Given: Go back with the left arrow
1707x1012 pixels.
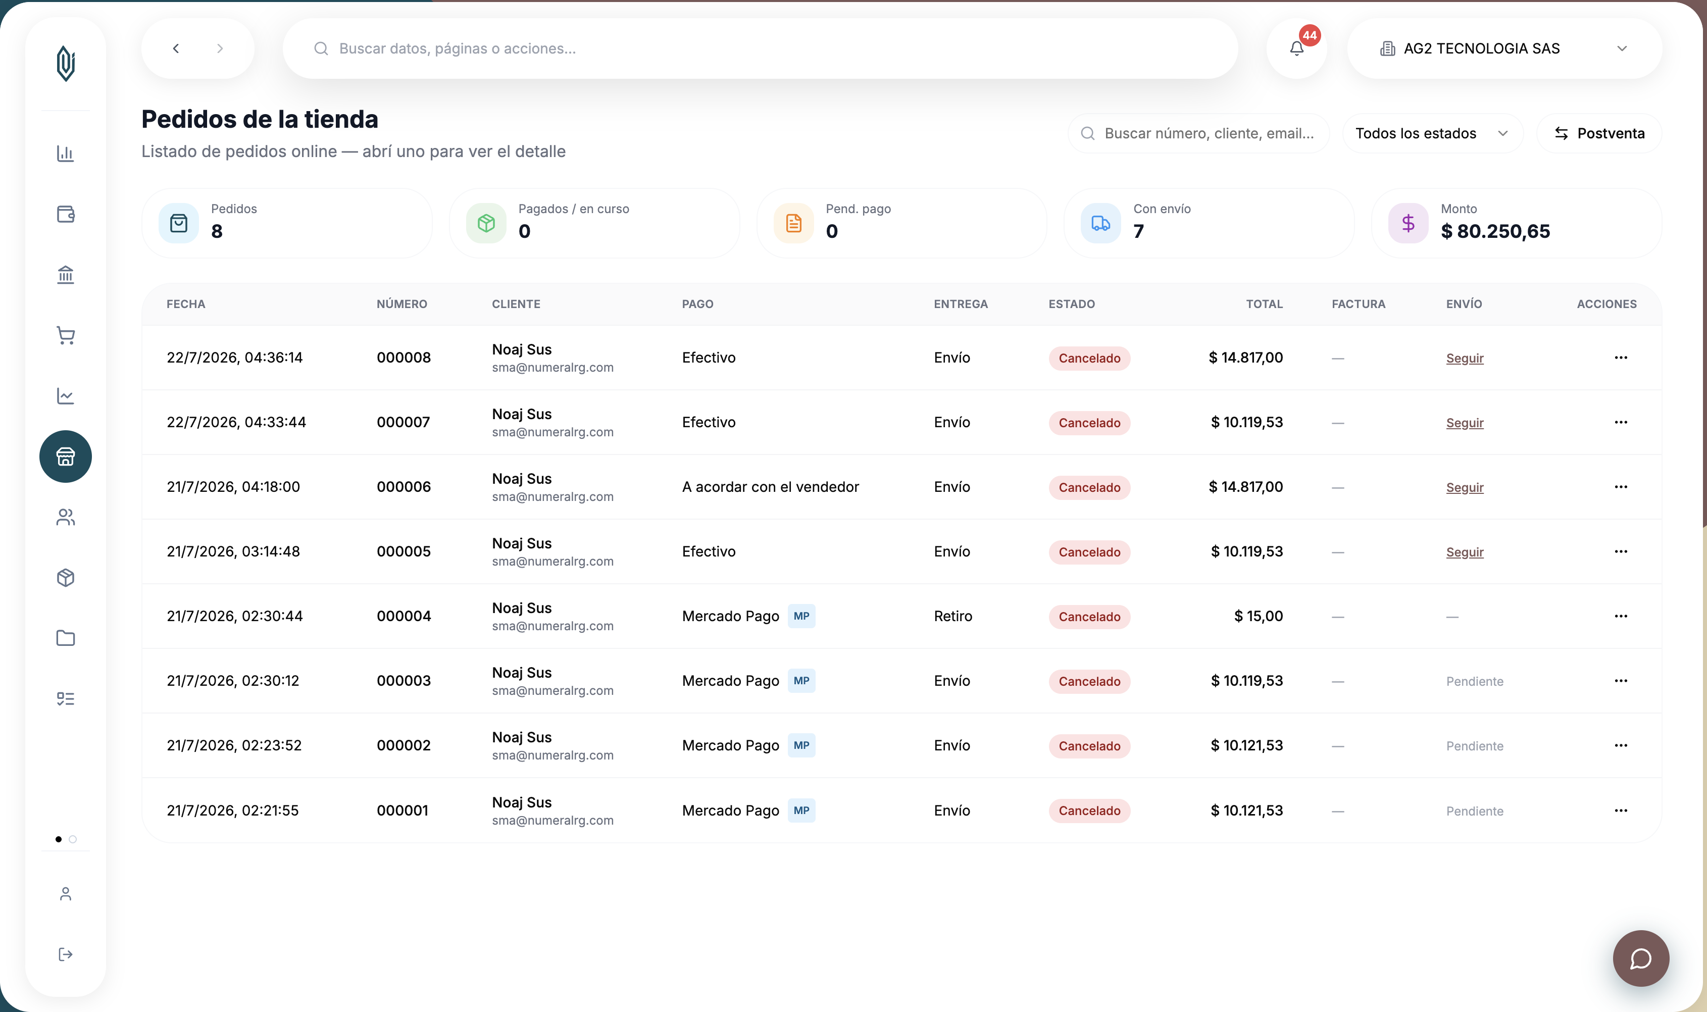Looking at the screenshot, I should pos(176,48).
